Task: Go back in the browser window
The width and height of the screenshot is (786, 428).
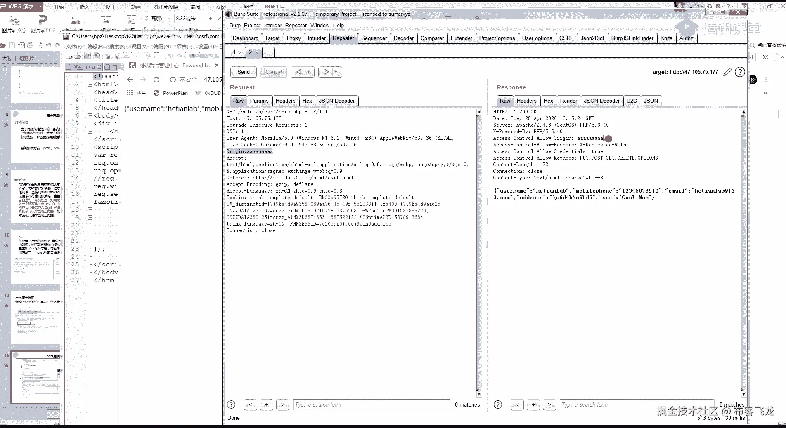Action: coord(130,80)
